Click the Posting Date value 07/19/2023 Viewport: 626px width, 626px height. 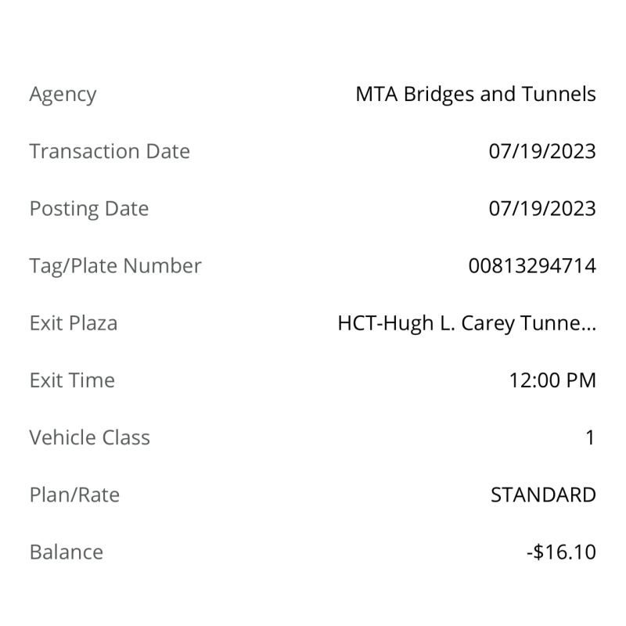[x=542, y=209]
